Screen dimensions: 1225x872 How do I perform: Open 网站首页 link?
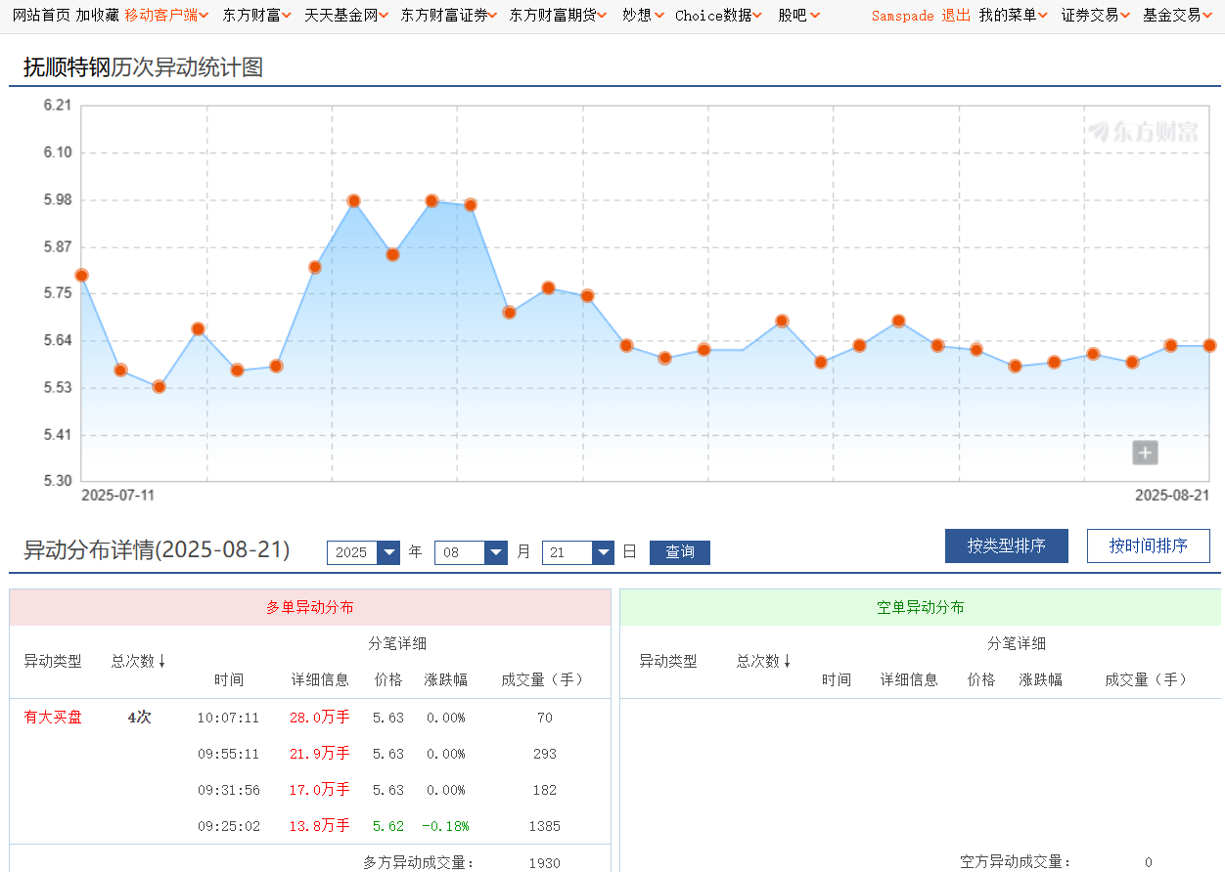[x=41, y=16]
